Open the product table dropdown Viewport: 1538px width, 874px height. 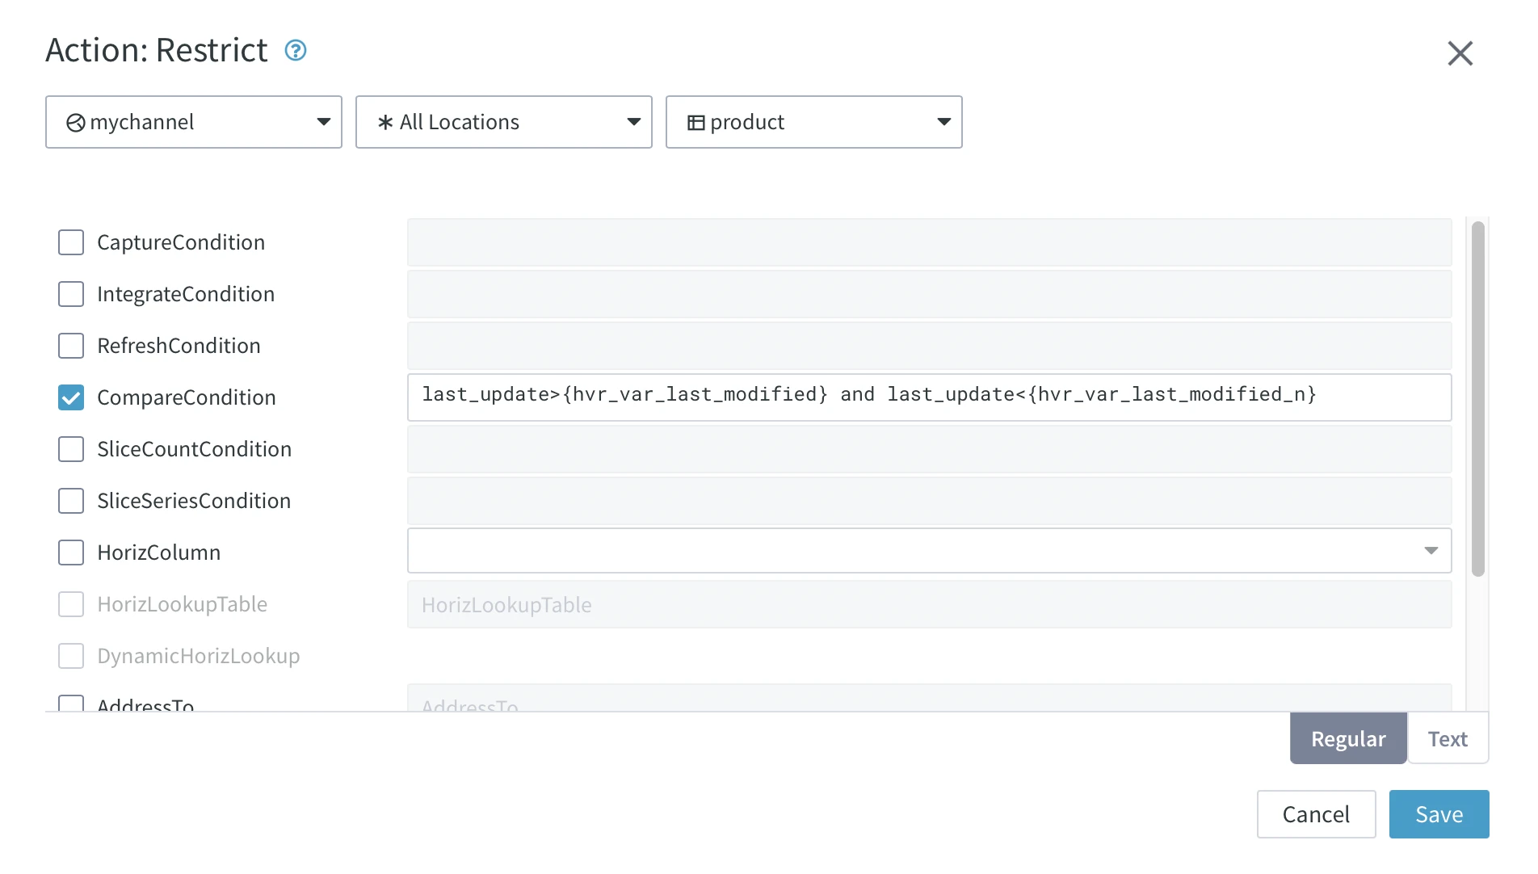click(943, 122)
